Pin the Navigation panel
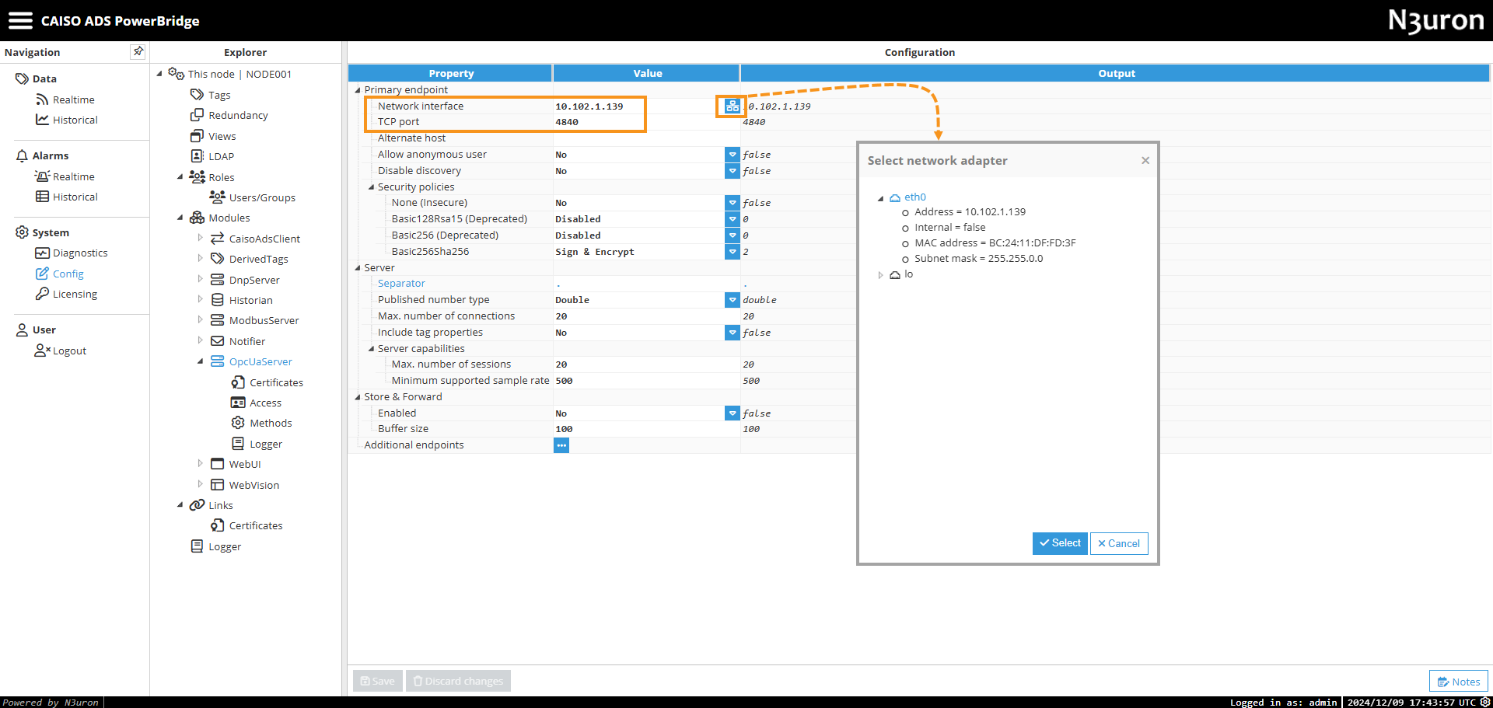Image resolution: width=1493 pixels, height=708 pixels. click(138, 51)
